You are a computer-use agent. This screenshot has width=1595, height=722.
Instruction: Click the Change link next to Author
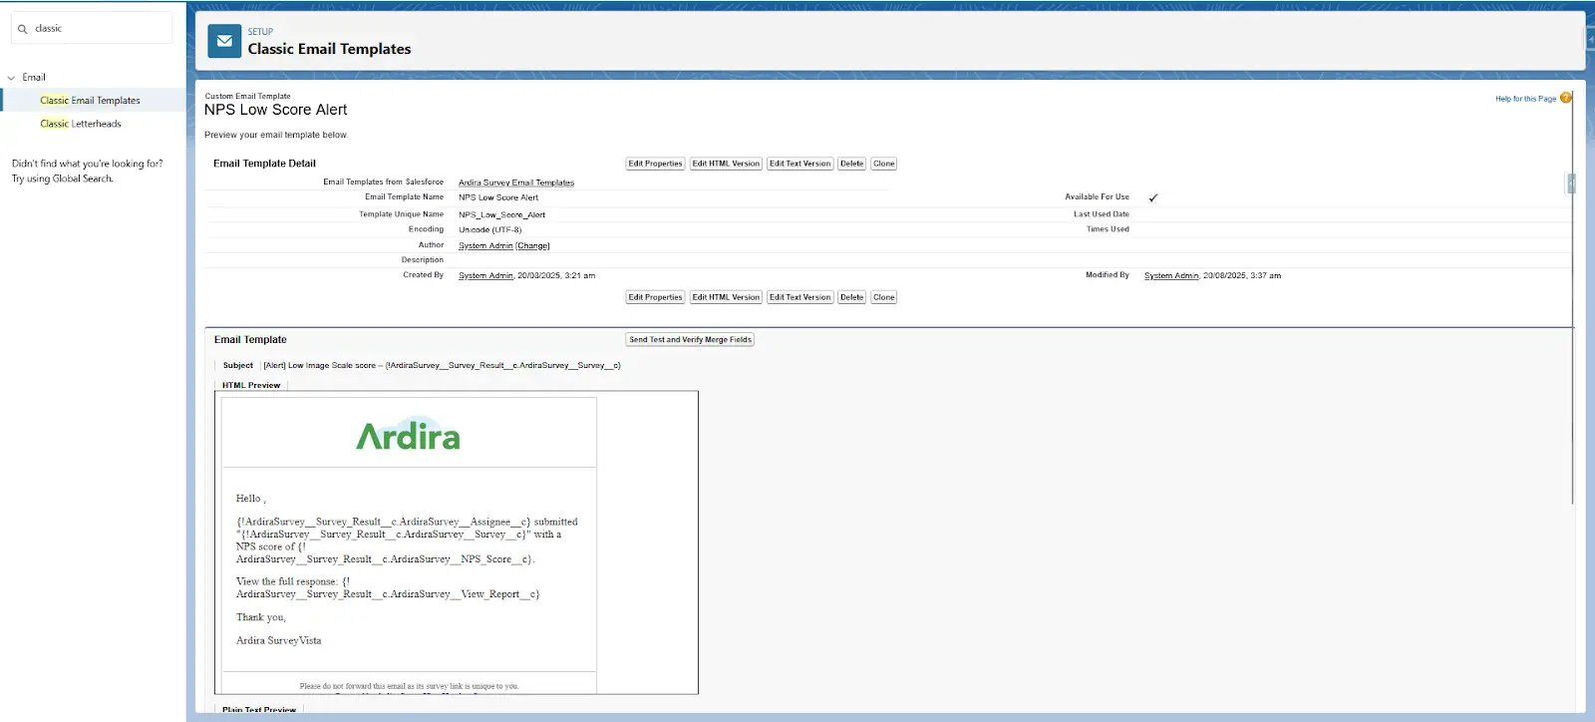click(x=532, y=245)
